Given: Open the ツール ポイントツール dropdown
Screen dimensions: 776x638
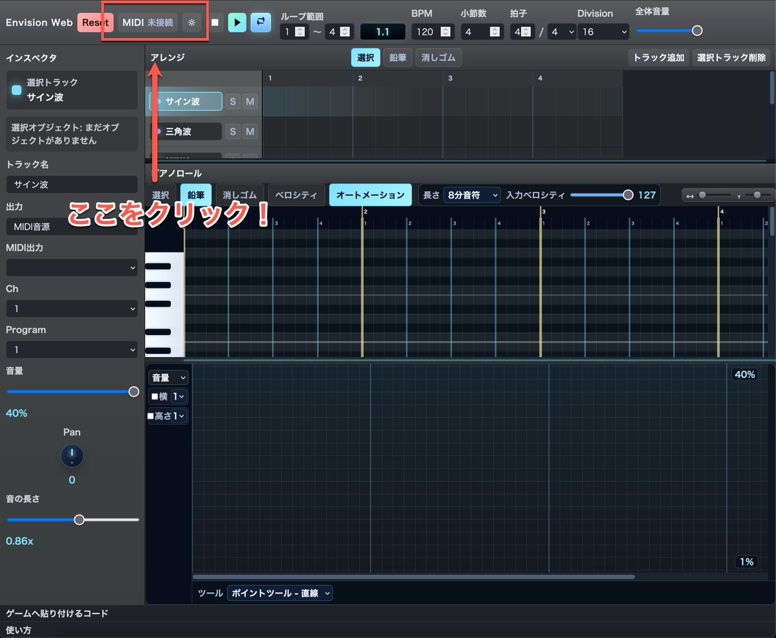Looking at the screenshot, I should 279,593.
